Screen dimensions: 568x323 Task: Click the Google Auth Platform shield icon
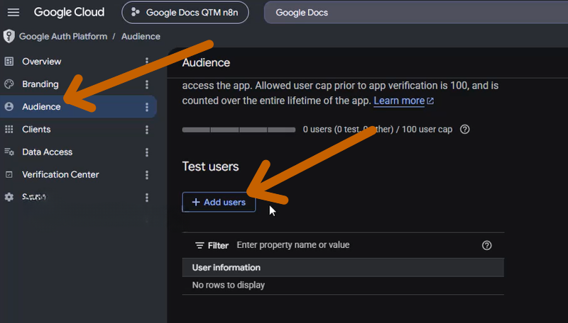9,36
